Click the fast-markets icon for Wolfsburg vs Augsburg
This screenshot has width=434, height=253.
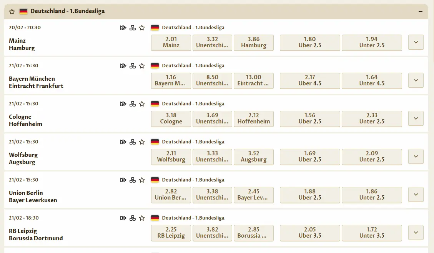tap(123, 141)
